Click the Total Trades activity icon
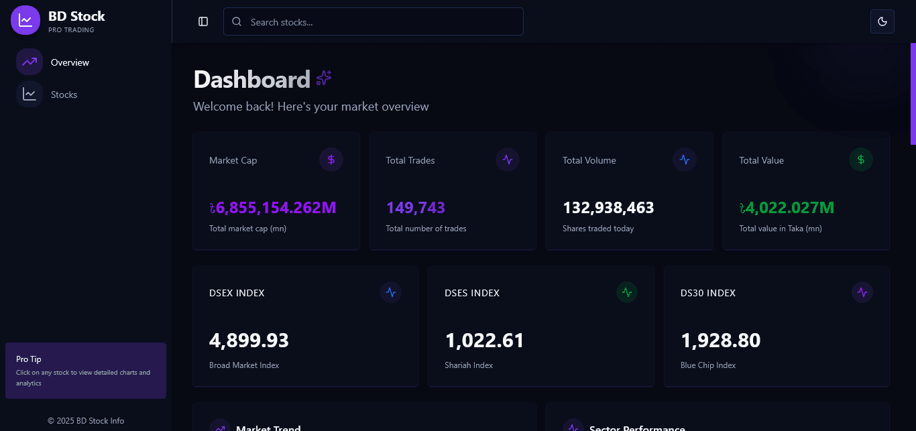 coord(508,160)
